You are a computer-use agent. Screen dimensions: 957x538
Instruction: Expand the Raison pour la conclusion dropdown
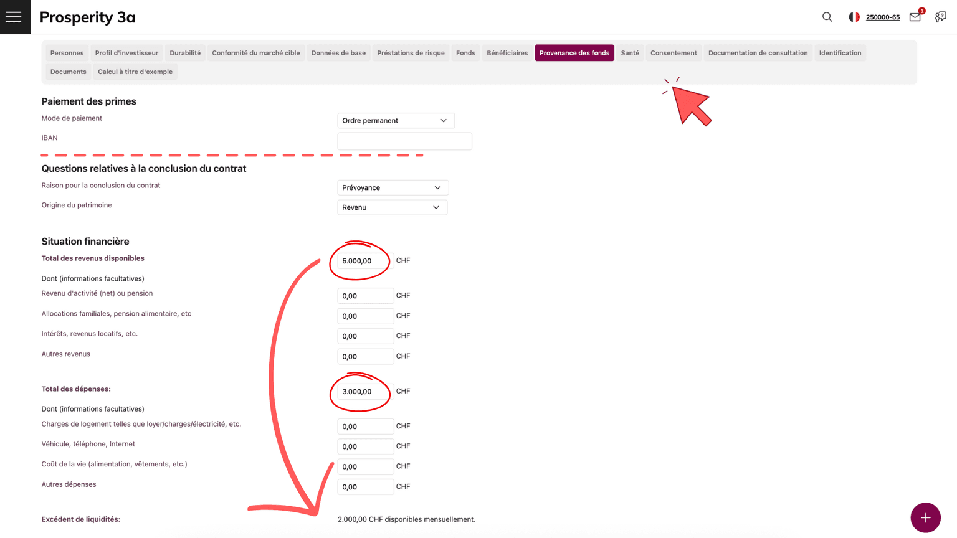pyautogui.click(x=393, y=187)
